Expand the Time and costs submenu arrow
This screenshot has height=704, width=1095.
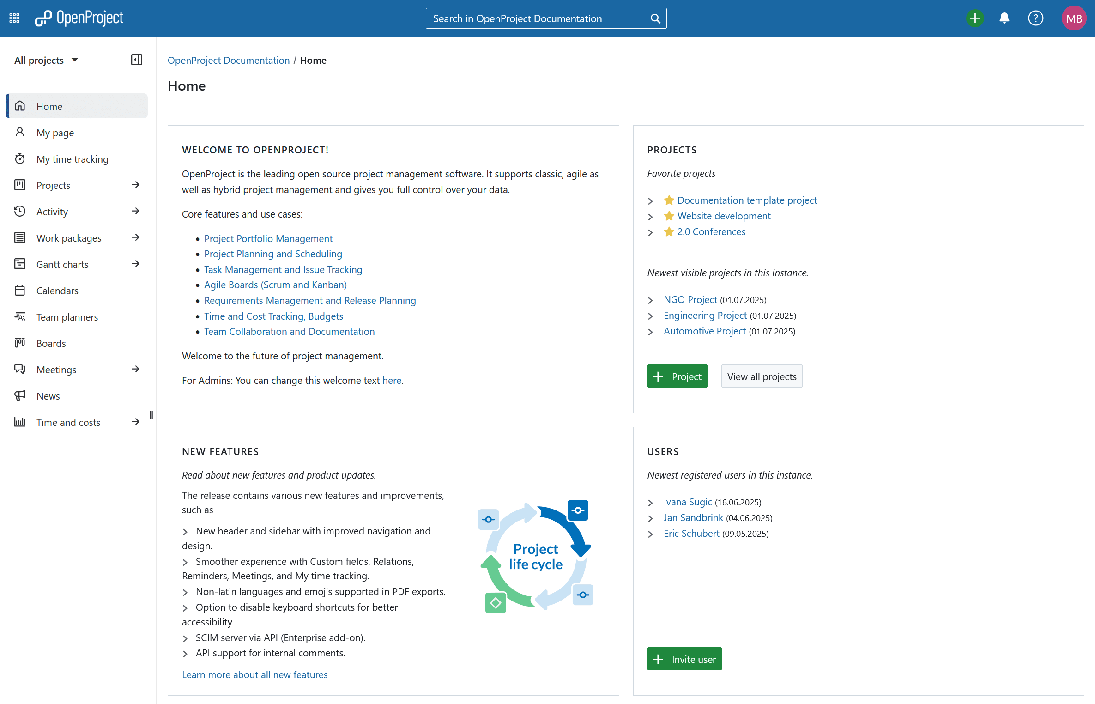135,422
